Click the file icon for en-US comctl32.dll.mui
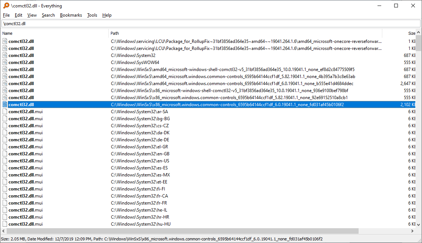This screenshot has height=243, width=422. point(4,161)
